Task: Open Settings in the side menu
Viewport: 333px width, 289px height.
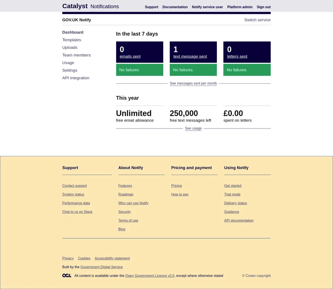Action: pyautogui.click(x=70, y=70)
